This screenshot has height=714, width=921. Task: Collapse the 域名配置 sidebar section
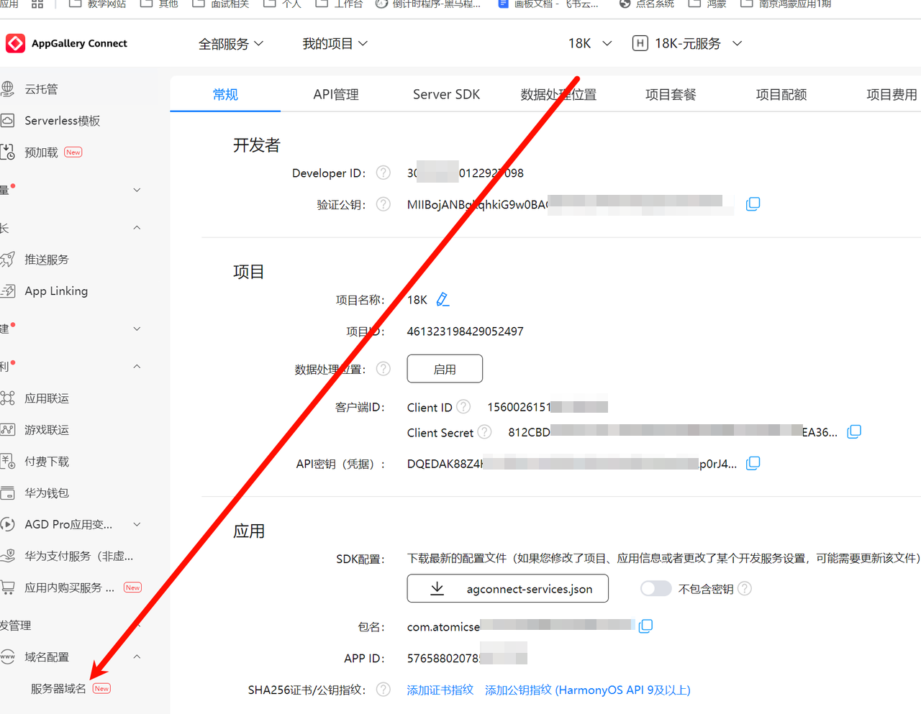[x=137, y=656]
